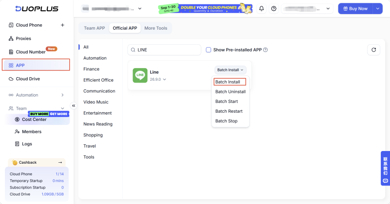This screenshot has width=390, height=204.
Task: Switch to the Official APP tab
Action: pyautogui.click(x=125, y=28)
